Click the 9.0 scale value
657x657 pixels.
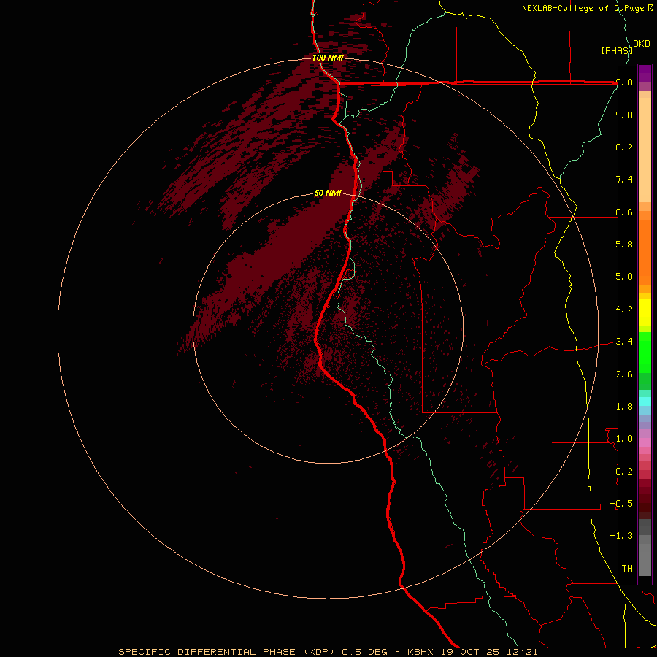[x=624, y=115]
